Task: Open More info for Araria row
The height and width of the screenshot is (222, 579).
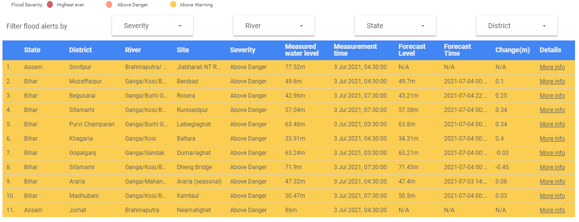Action: pos(552,182)
